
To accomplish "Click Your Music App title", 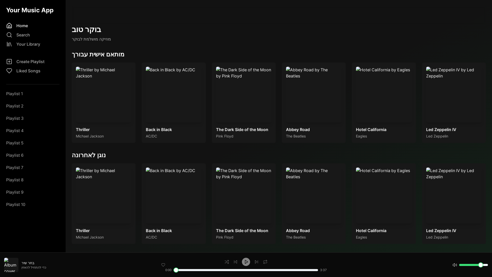I will 30,10.
